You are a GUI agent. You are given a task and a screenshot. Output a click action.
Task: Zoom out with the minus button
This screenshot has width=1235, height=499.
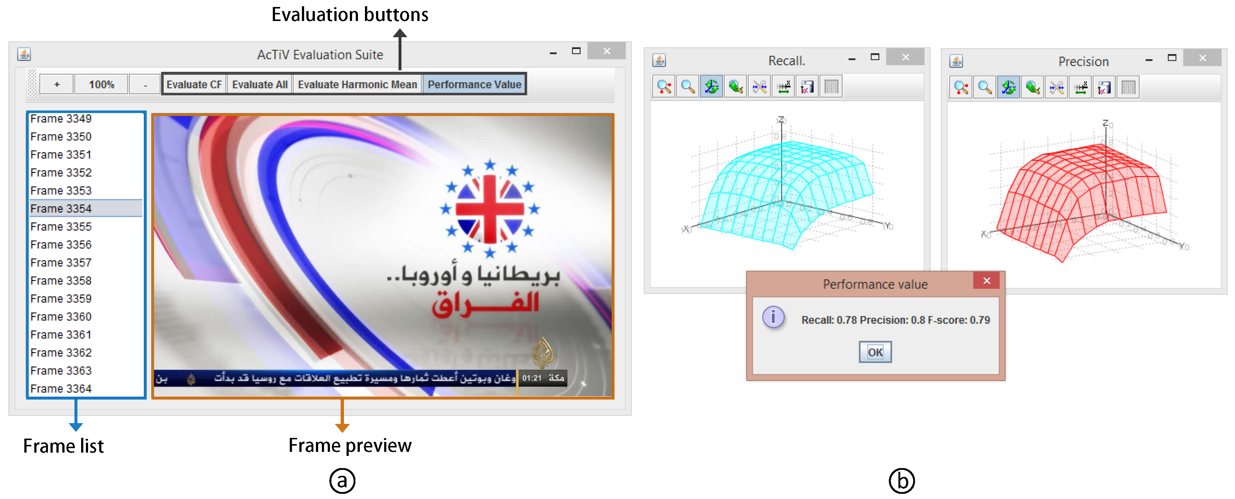tap(145, 84)
